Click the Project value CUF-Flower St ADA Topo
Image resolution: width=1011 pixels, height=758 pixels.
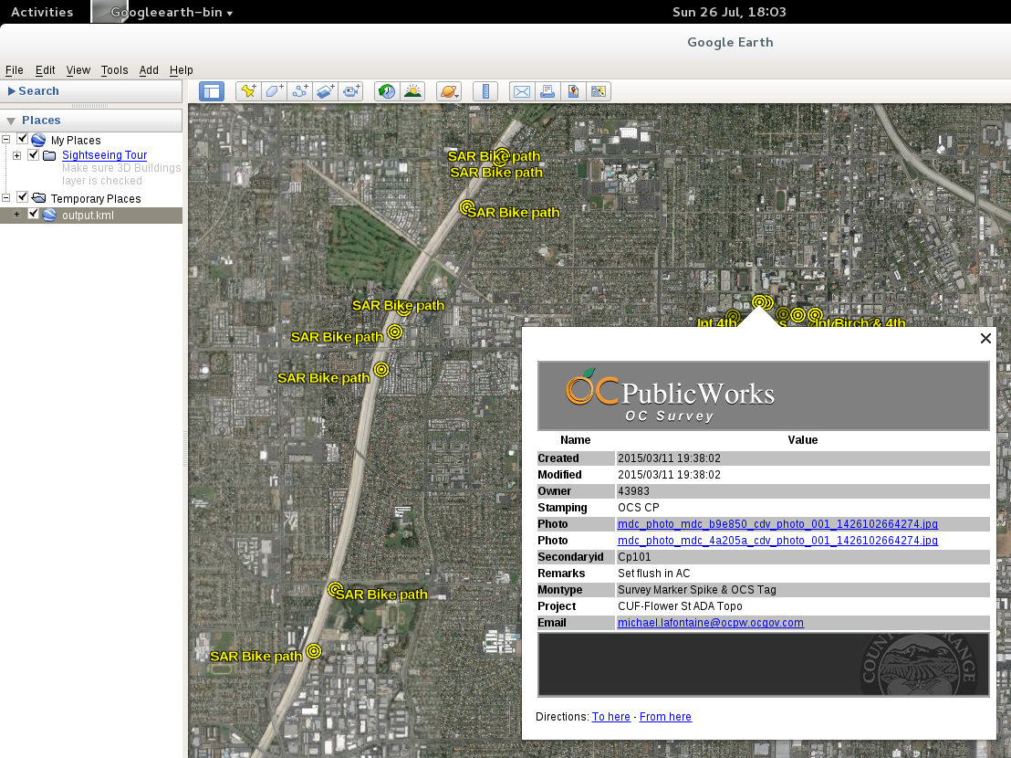click(x=680, y=606)
